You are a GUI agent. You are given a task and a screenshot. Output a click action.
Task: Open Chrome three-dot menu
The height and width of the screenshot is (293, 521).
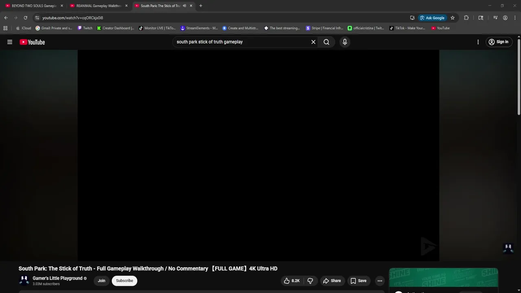click(x=515, y=18)
